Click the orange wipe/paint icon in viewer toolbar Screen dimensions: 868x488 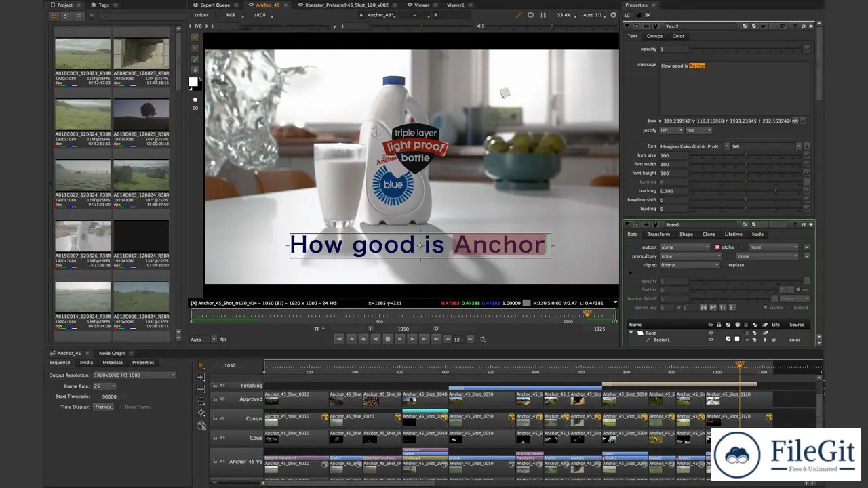click(x=519, y=15)
